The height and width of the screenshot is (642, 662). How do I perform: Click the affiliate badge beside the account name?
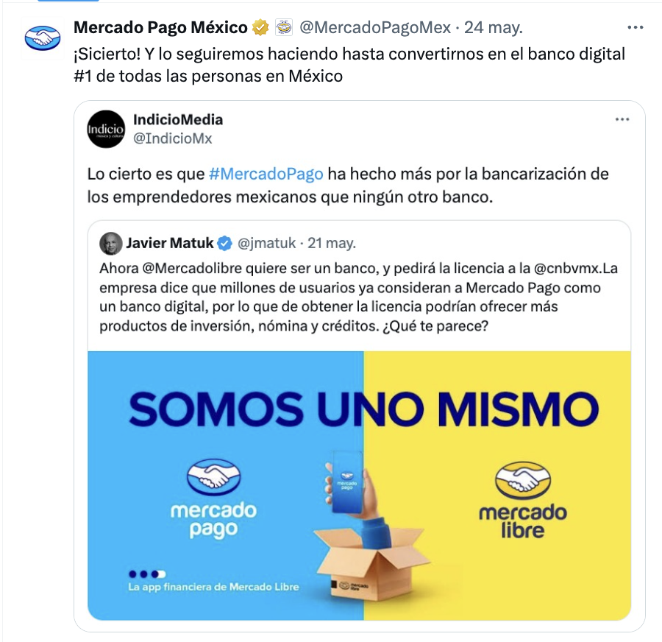(x=284, y=28)
